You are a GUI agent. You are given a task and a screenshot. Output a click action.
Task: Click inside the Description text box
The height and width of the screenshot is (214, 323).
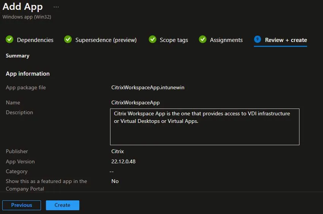(x=205, y=127)
